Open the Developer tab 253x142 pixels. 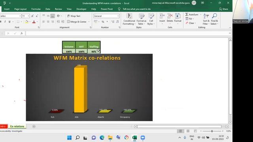click(81, 9)
